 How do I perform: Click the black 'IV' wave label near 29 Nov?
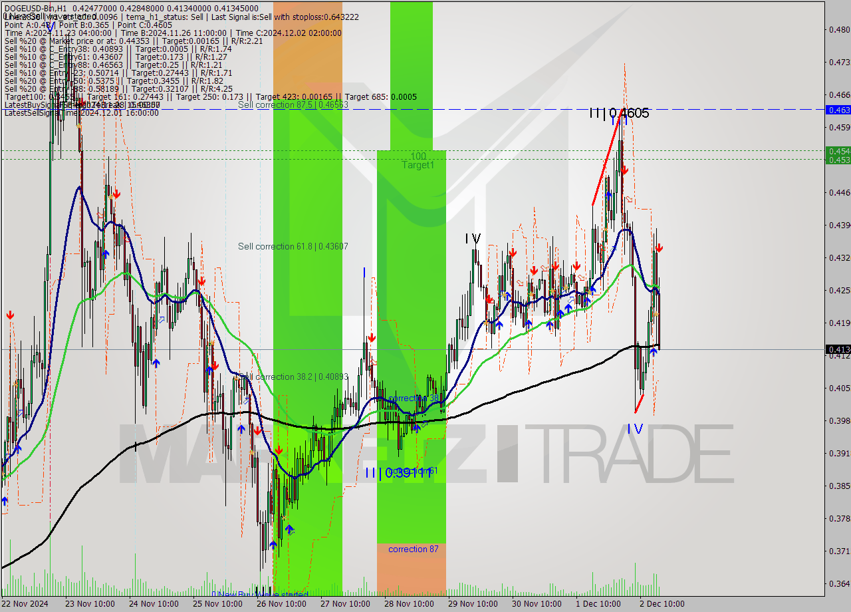click(x=473, y=238)
